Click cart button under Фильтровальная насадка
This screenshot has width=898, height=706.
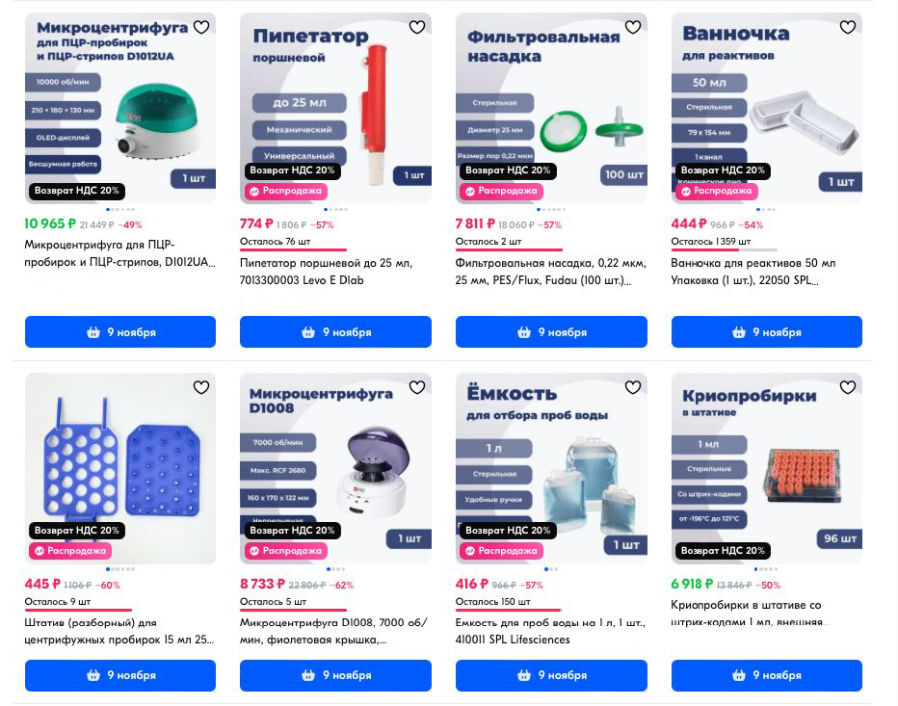click(551, 332)
